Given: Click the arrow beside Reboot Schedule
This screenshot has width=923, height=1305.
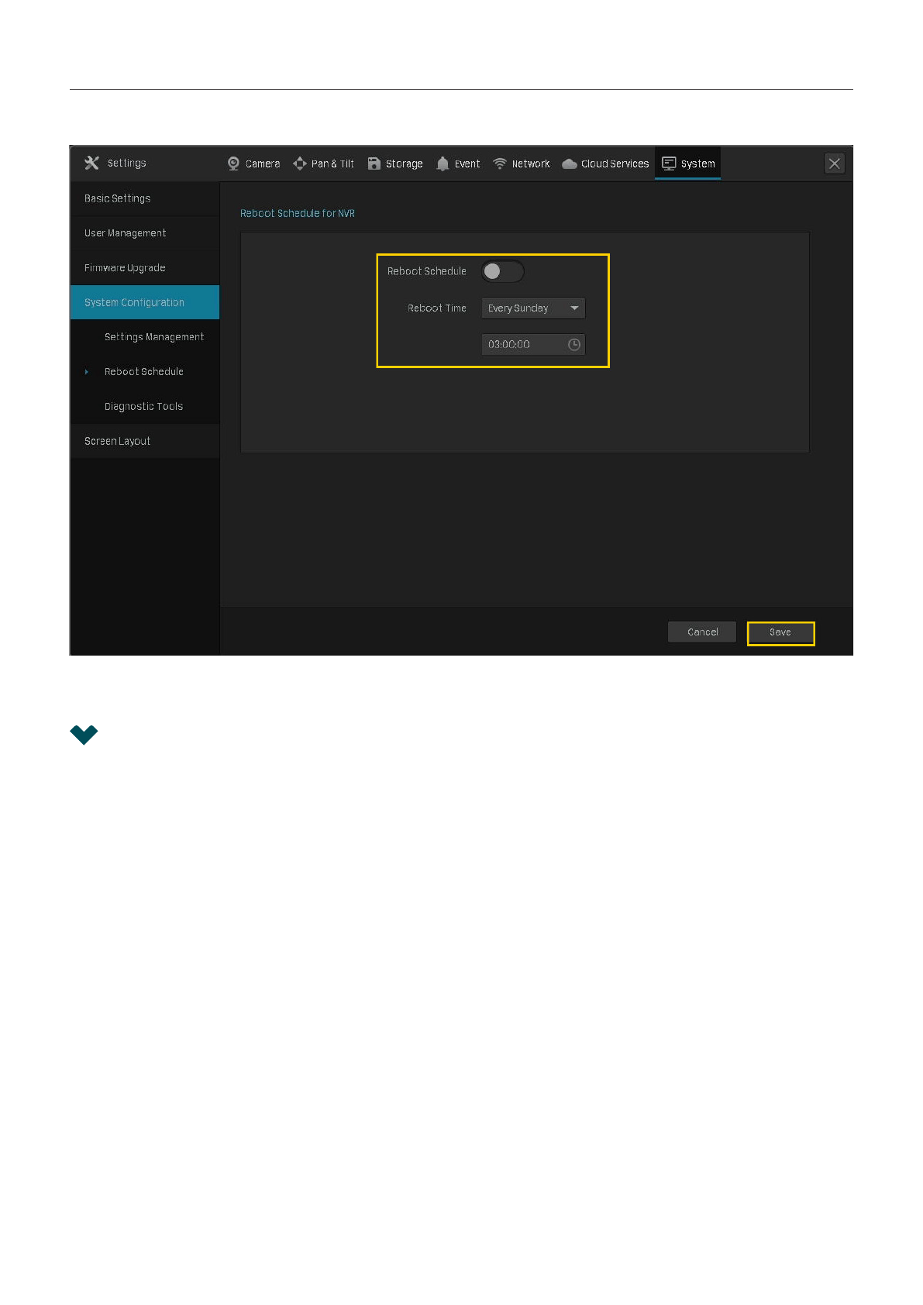Looking at the screenshot, I should coord(87,372).
